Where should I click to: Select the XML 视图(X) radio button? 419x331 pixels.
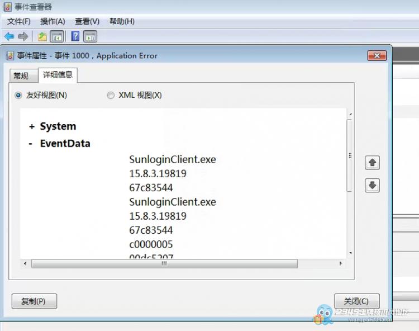[x=111, y=95]
